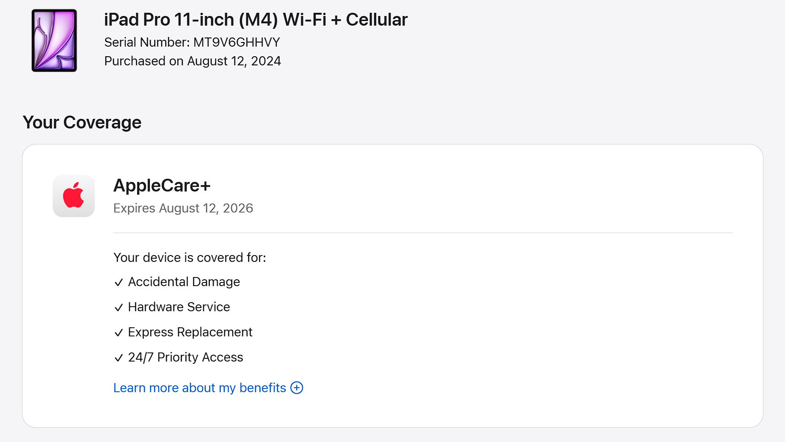Screen dimensions: 785x442
Task: Click the serial number MT9V6GHHVY text
Action: (x=236, y=43)
